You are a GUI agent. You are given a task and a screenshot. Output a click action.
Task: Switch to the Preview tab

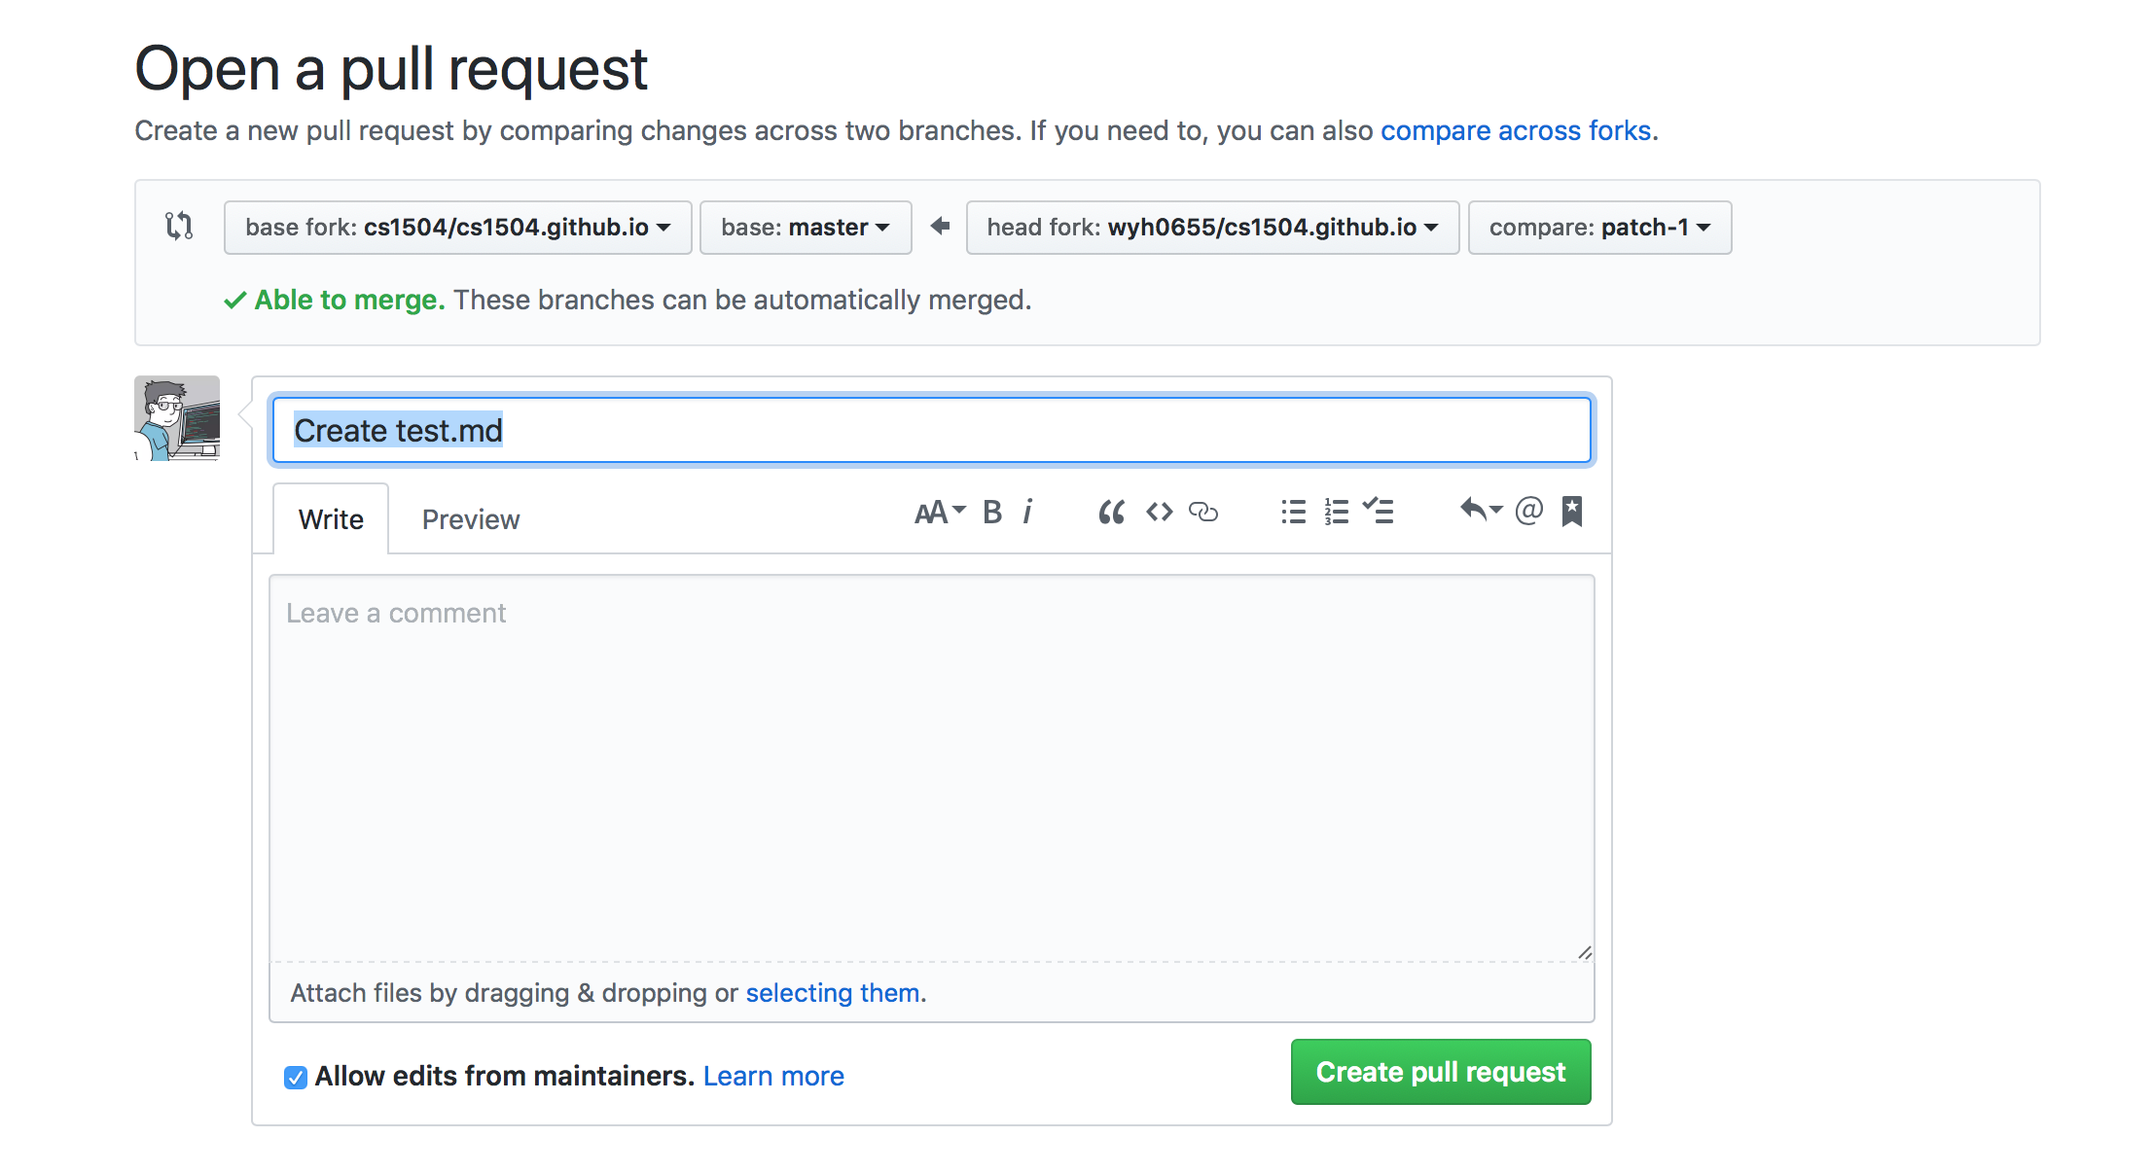[x=471, y=519]
